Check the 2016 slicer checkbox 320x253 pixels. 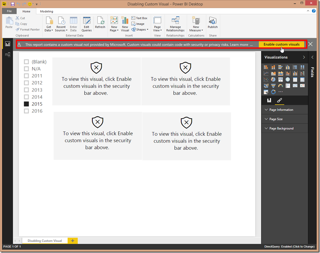26,111
